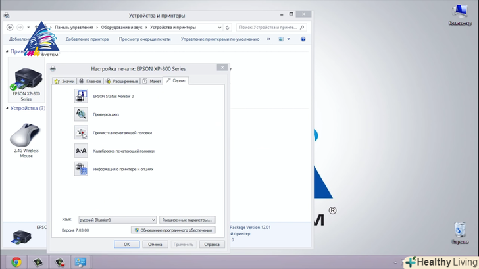
Task: Open Google Chrome from the taskbar
Action: (x=16, y=262)
